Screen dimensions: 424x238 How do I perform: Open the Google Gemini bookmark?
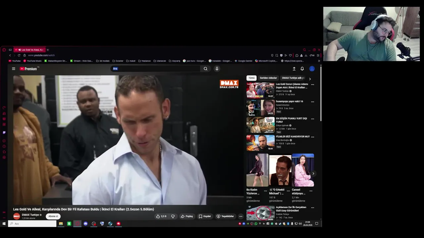tap(243, 61)
